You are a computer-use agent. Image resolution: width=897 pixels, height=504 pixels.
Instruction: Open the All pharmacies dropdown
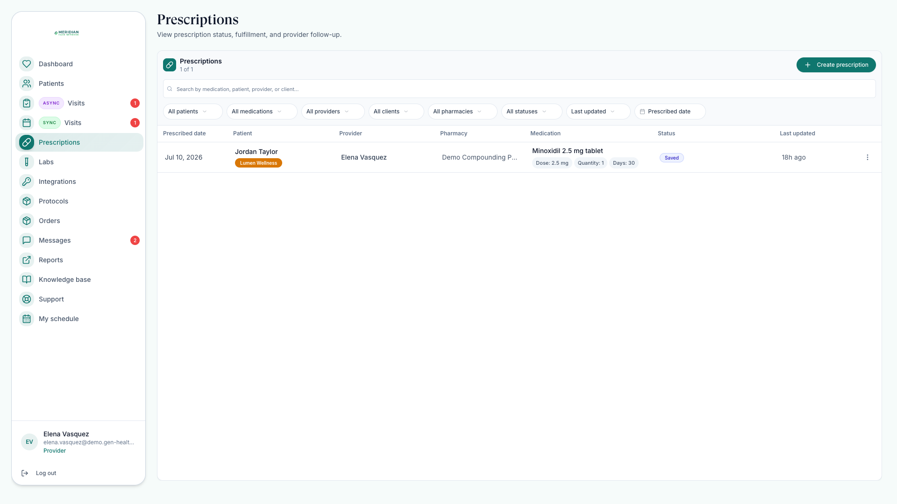click(463, 112)
